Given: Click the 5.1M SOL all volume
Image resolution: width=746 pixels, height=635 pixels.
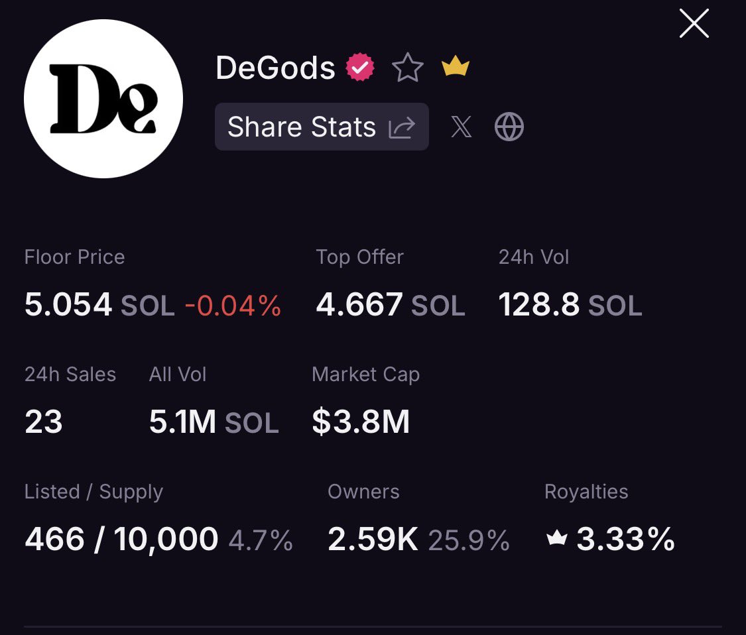Looking at the screenshot, I should pos(214,422).
